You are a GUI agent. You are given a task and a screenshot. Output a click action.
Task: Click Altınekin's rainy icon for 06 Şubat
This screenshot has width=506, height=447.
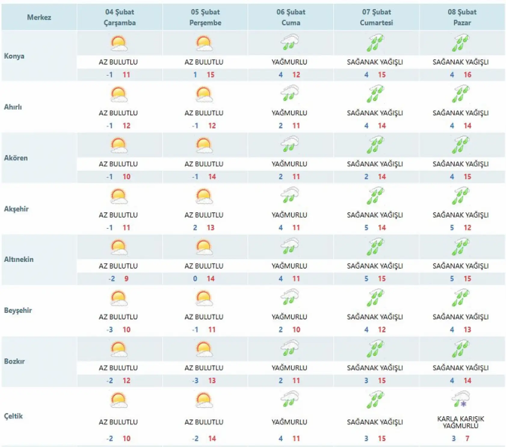coord(289,247)
